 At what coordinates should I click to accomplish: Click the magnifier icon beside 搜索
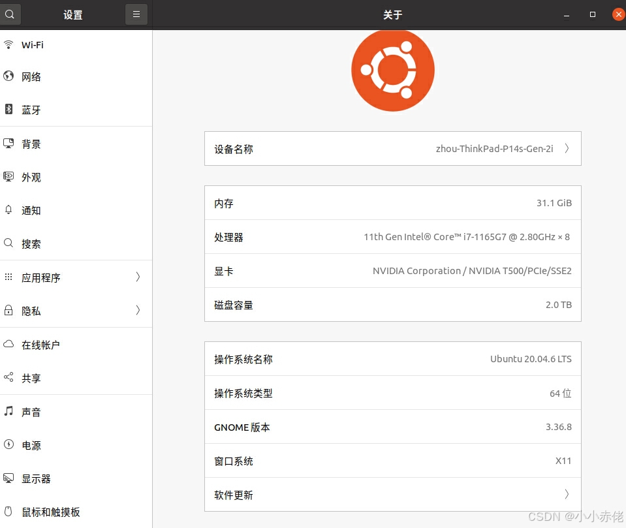point(8,243)
